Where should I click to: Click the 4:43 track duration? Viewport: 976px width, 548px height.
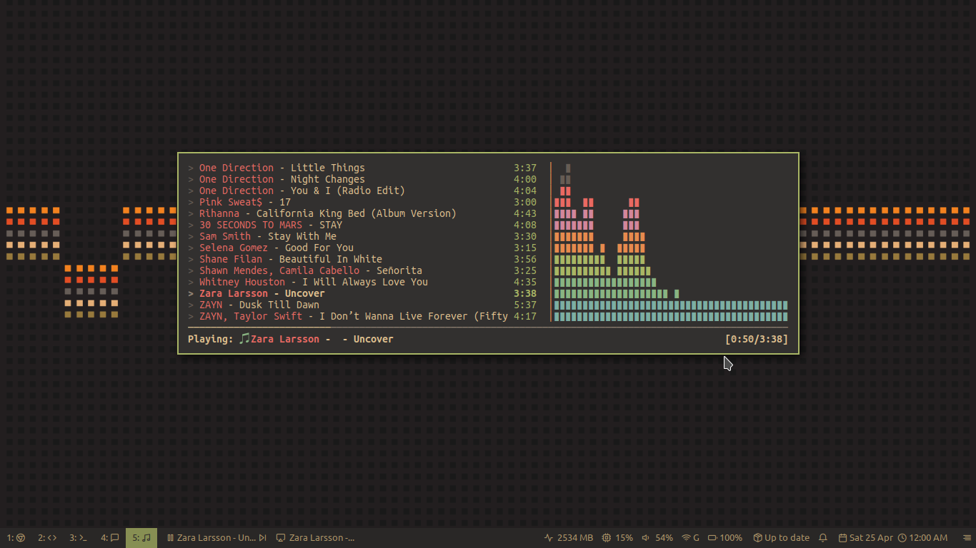525,213
